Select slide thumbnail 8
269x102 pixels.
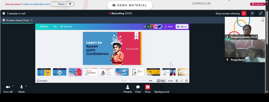pos(153,72)
